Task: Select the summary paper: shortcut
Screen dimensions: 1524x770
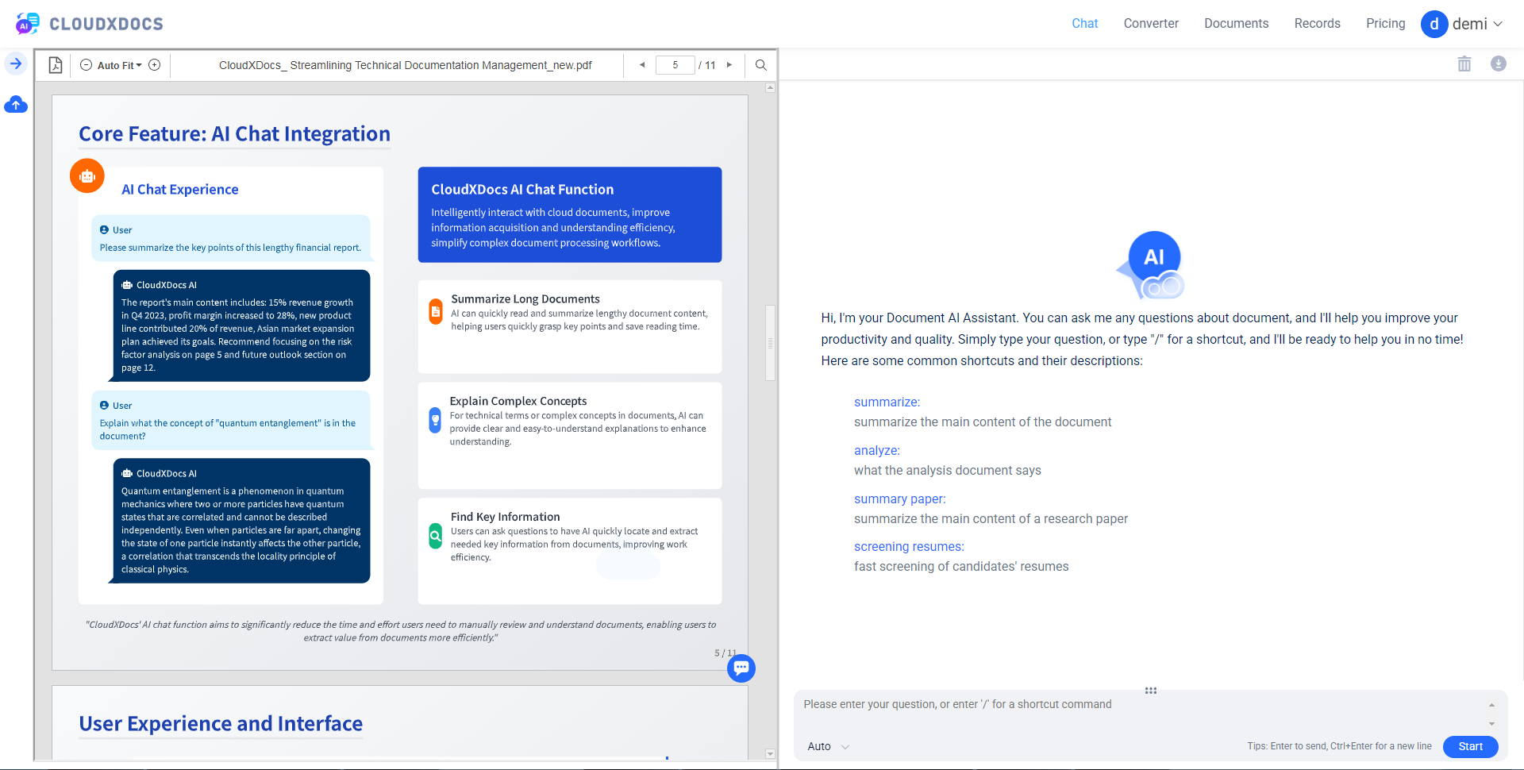Action: pyautogui.click(x=900, y=499)
